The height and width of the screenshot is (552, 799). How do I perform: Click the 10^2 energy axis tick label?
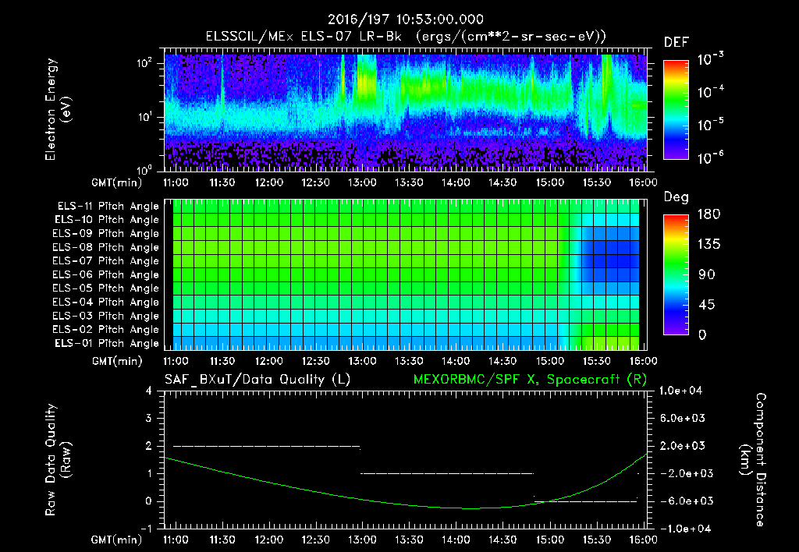(144, 63)
